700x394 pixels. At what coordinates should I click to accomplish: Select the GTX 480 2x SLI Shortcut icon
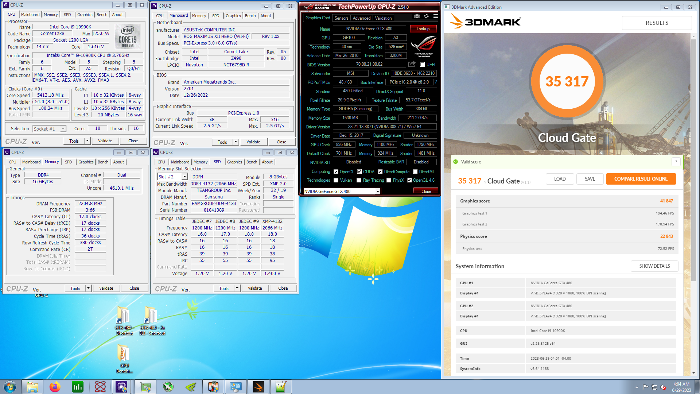(x=152, y=320)
